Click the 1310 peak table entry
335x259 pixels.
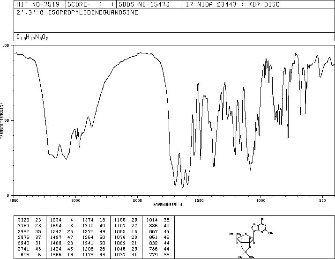pos(88,225)
